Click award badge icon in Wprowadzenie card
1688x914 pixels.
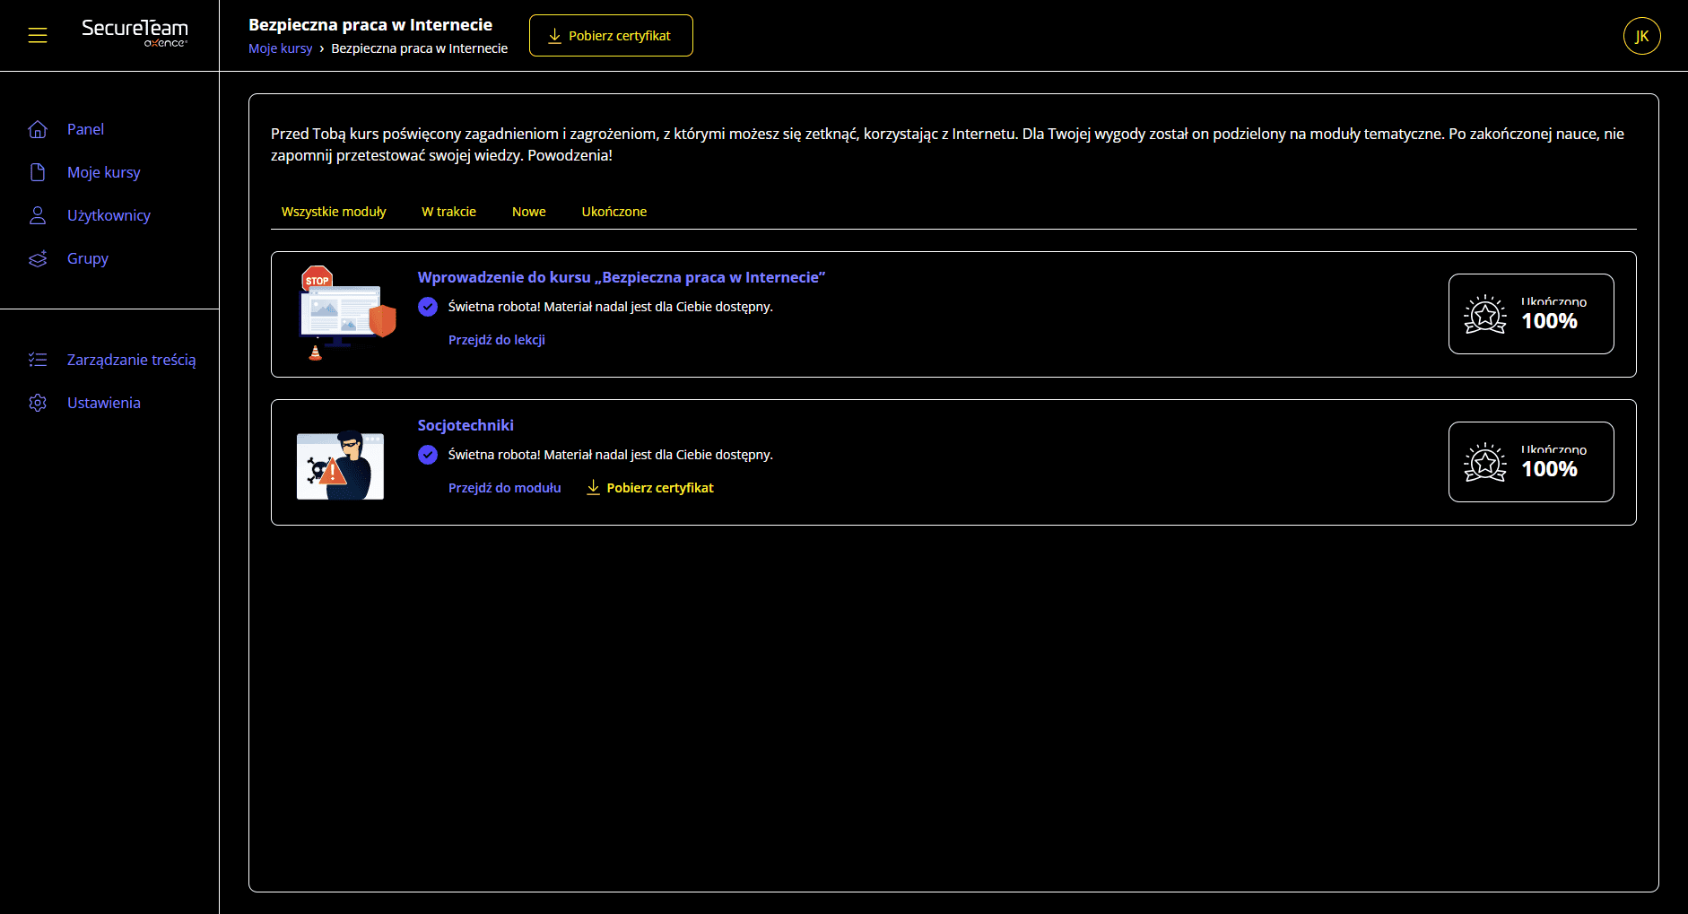coord(1485,314)
